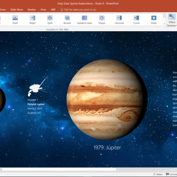
Task: Select the '1979: Jupiter' caption text
Action: click(107, 148)
